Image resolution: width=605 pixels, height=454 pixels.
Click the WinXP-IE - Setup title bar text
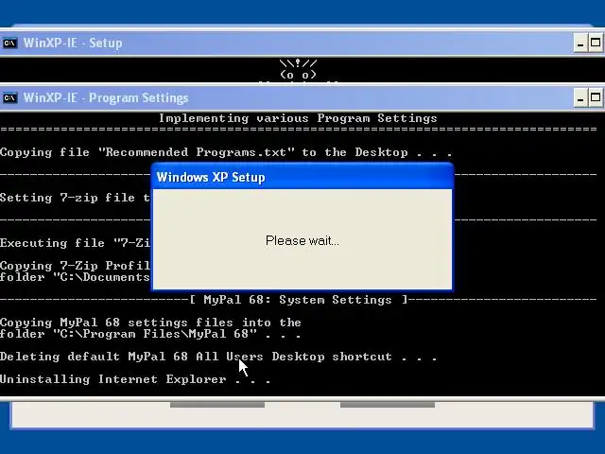(x=73, y=43)
